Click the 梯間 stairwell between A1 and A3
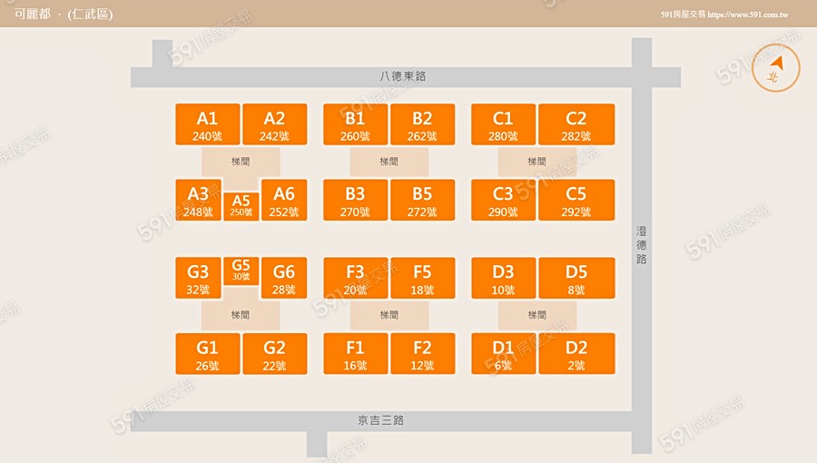 [x=241, y=162]
